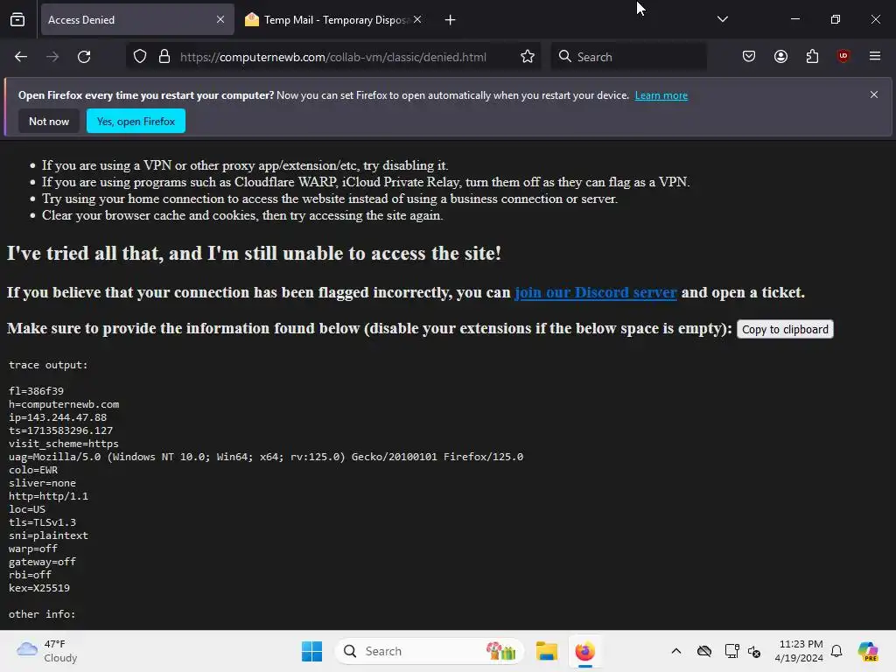Expand the list all tabs chevron
This screenshot has width=896, height=672.
[x=722, y=19]
